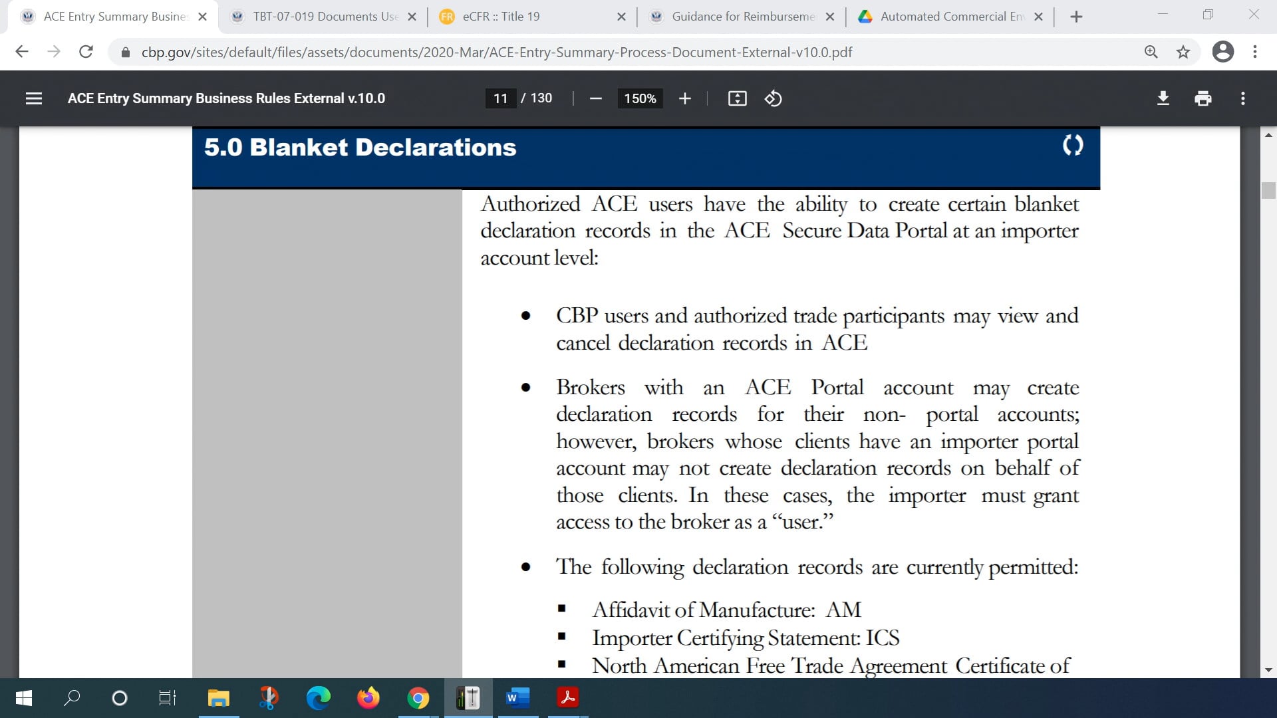The image size is (1277, 718).
Task: Open PDF viewer more actions menu
Action: click(x=1242, y=98)
